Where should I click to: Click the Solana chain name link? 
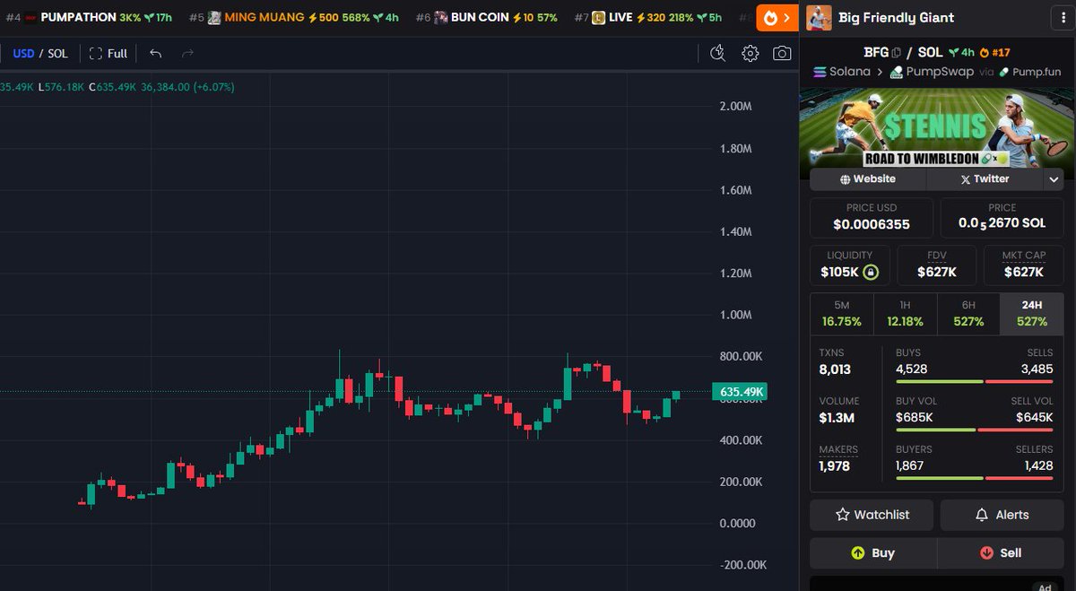pos(850,72)
